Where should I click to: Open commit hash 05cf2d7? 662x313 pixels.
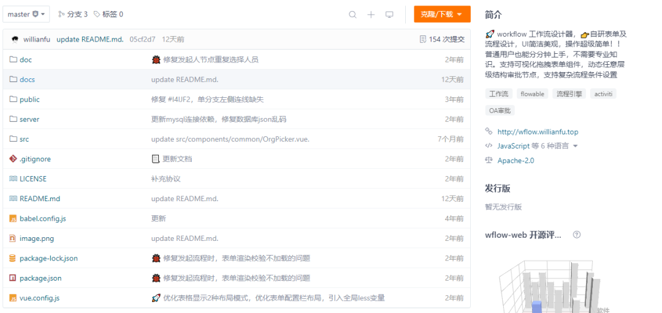pos(142,39)
